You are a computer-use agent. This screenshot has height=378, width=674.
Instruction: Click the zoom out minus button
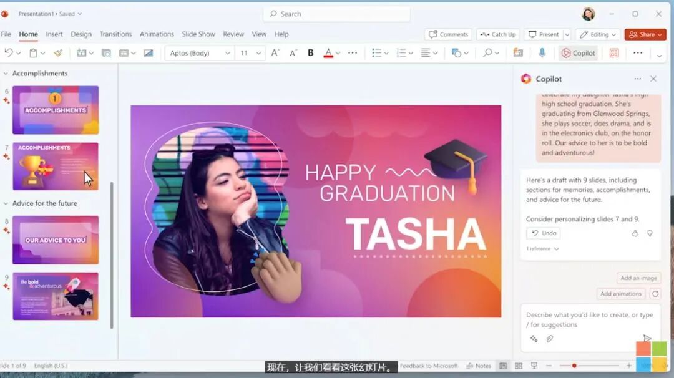(549, 366)
